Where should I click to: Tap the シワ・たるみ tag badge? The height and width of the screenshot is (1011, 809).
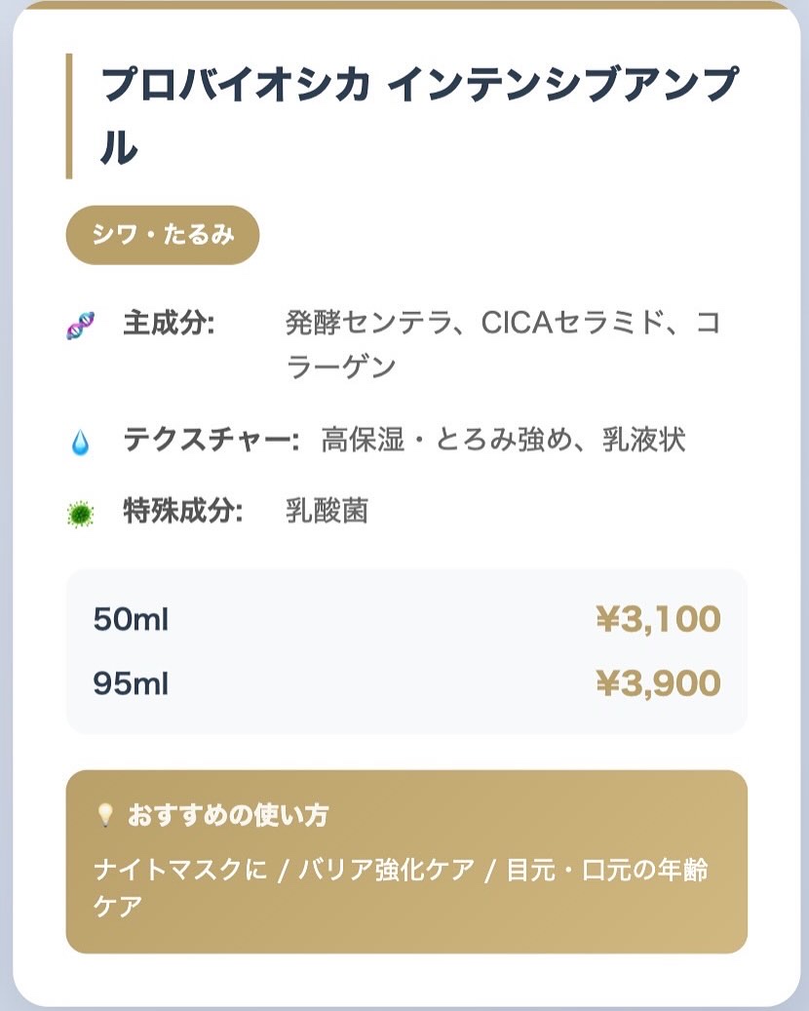click(162, 235)
